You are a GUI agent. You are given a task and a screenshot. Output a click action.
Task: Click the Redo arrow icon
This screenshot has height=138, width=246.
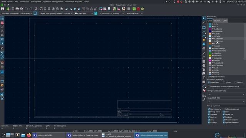[x=31, y=9]
